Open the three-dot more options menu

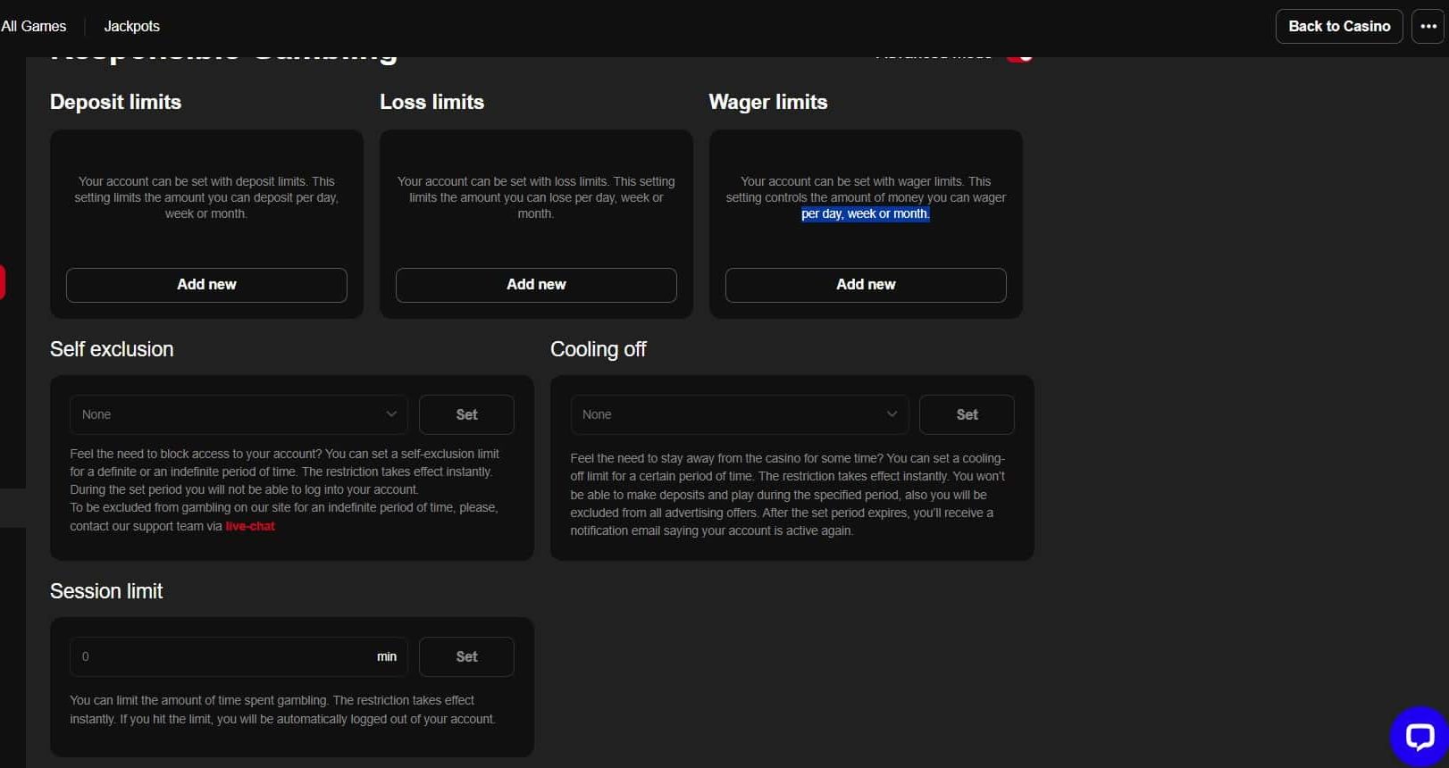1428,27
